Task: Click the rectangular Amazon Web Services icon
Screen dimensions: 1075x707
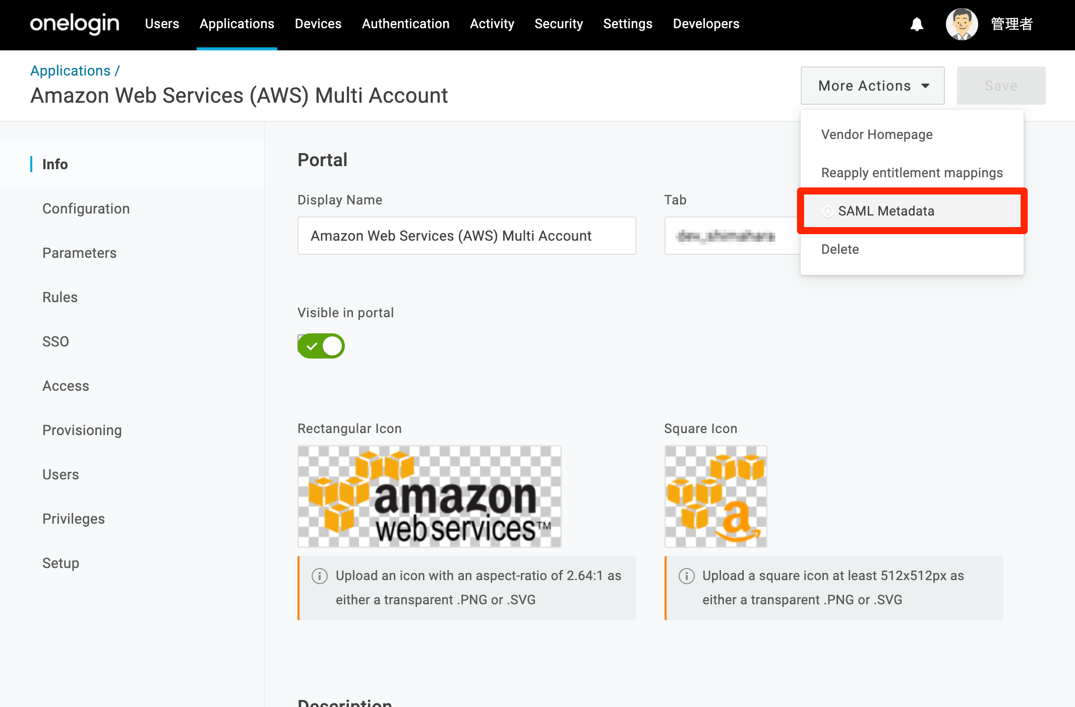Action: 430,497
